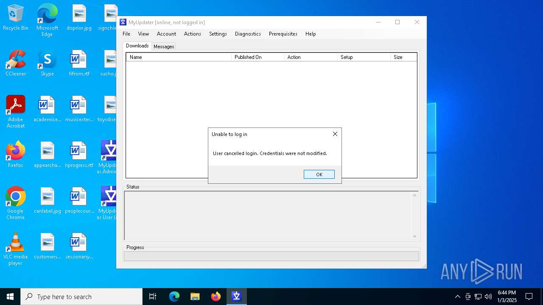Viewport: 543px width, 305px height.
Task: Open Firefox from the taskbar
Action: [x=216, y=297]
